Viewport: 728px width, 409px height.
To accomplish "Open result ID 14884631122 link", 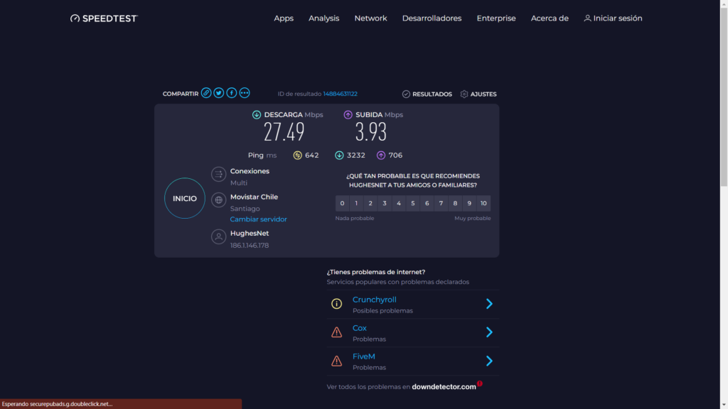I will click(x=341, y=94).
